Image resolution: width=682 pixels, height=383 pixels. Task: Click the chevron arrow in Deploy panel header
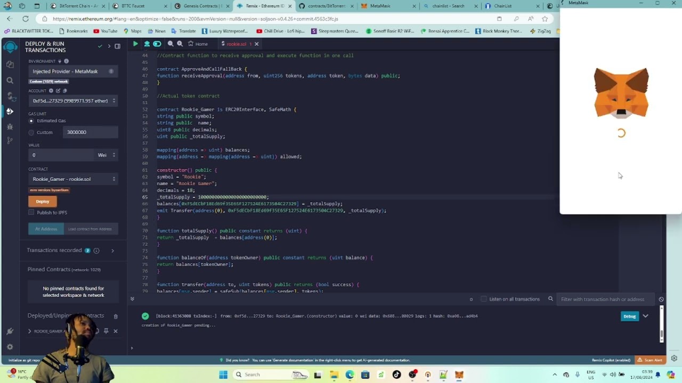click(109, 46)
